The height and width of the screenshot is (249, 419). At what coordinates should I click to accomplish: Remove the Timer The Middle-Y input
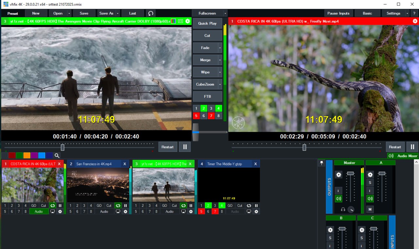255,164
